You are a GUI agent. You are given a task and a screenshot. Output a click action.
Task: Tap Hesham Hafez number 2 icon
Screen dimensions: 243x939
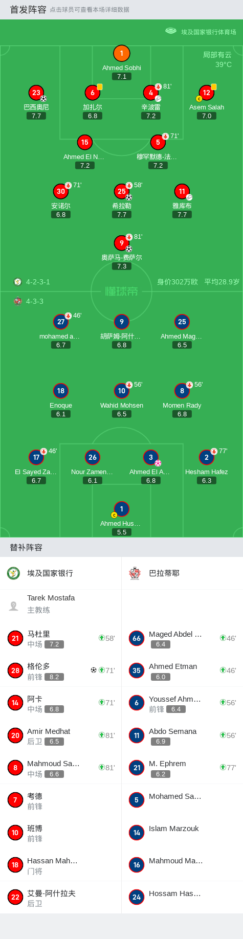point(206,457)
